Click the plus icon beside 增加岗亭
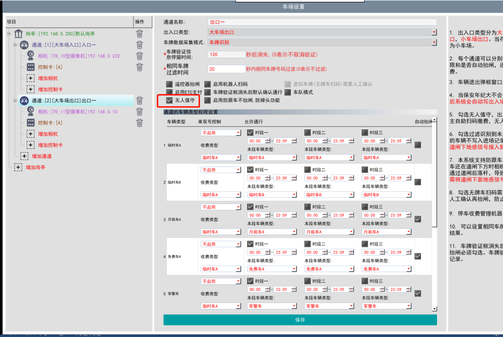The image size is (503, 337). [18, 167]
